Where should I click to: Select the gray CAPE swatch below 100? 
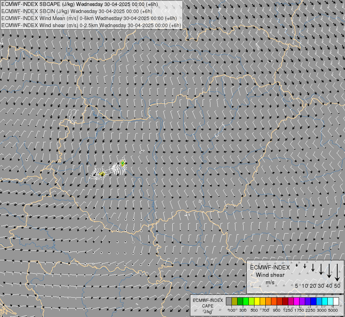tap(229, 302)
